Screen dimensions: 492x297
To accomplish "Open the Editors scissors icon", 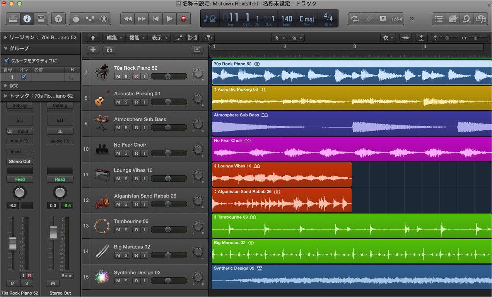I will click(x=104, y=19).
